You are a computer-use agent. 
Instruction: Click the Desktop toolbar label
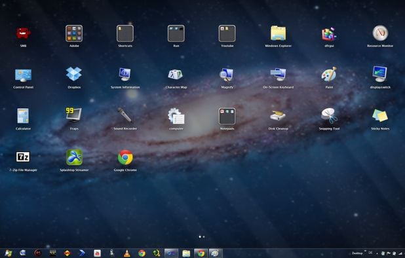[357, 253]
